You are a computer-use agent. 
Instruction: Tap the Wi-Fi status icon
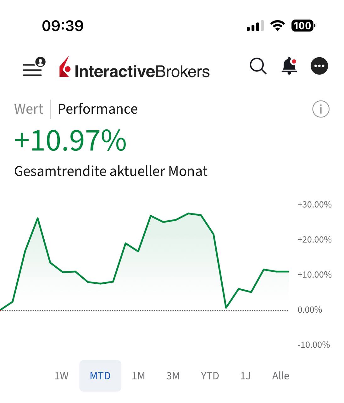tap(277, 26)
